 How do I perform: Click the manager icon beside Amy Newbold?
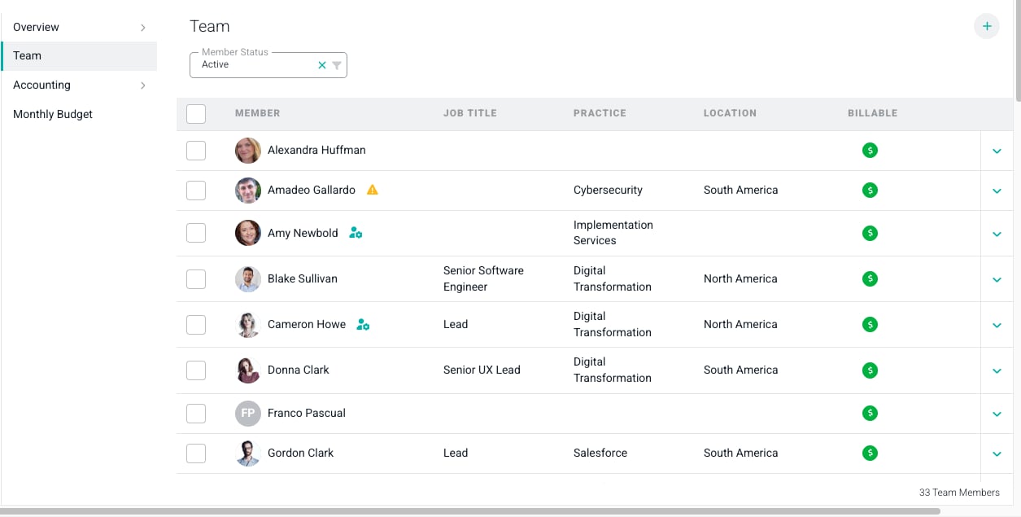[356, 233]
